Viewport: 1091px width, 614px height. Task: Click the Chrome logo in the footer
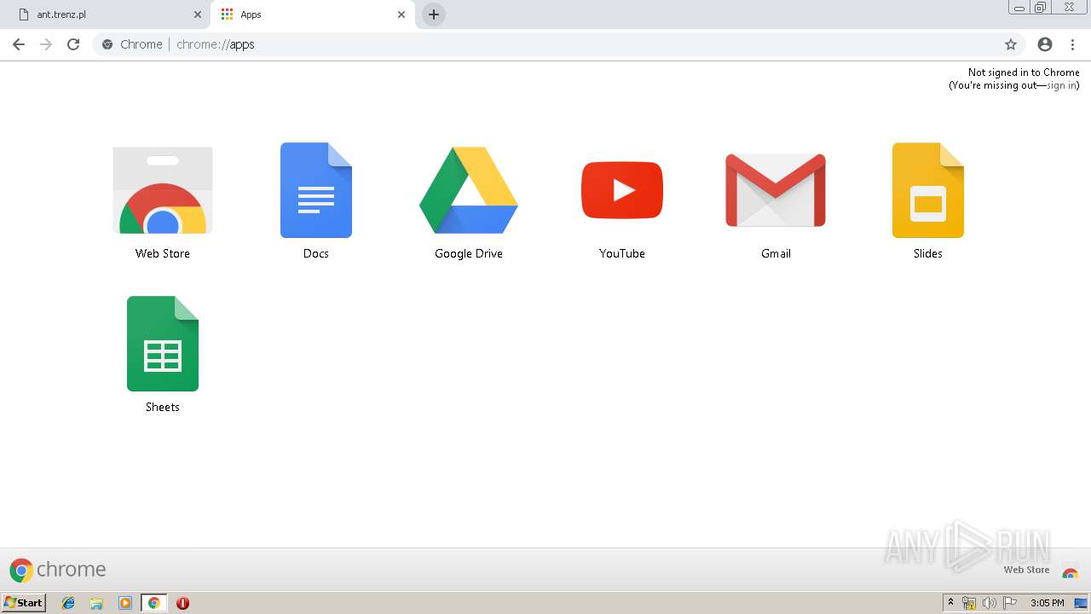tap(58, 570)
